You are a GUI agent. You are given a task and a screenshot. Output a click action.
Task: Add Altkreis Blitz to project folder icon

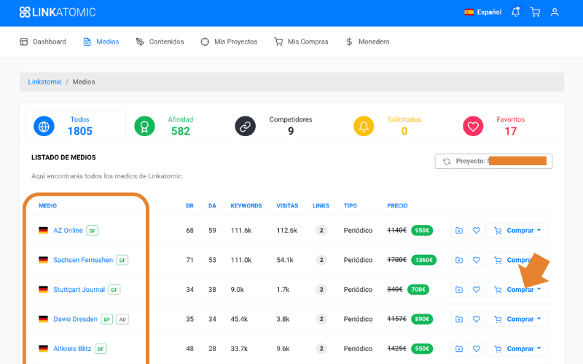click(459, 349)
